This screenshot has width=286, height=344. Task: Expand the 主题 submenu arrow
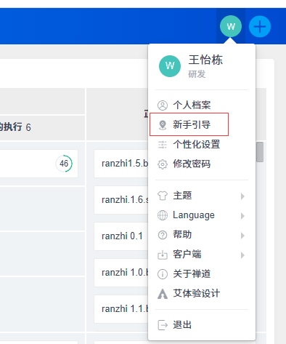pyautogui.click(x=242, y=196)
